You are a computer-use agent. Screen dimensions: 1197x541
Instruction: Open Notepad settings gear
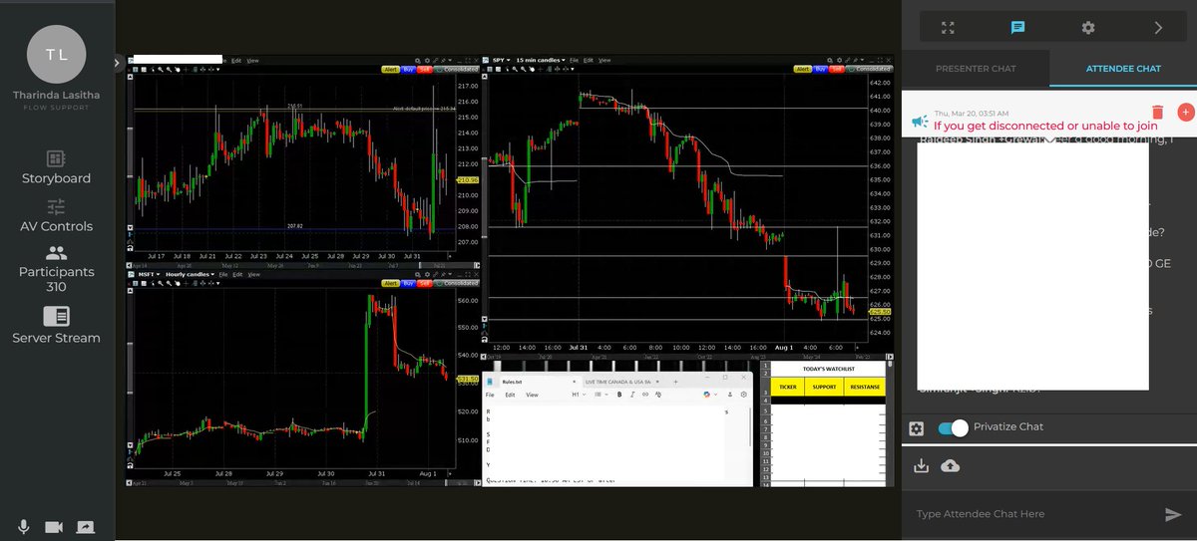(x=743, y=395)
